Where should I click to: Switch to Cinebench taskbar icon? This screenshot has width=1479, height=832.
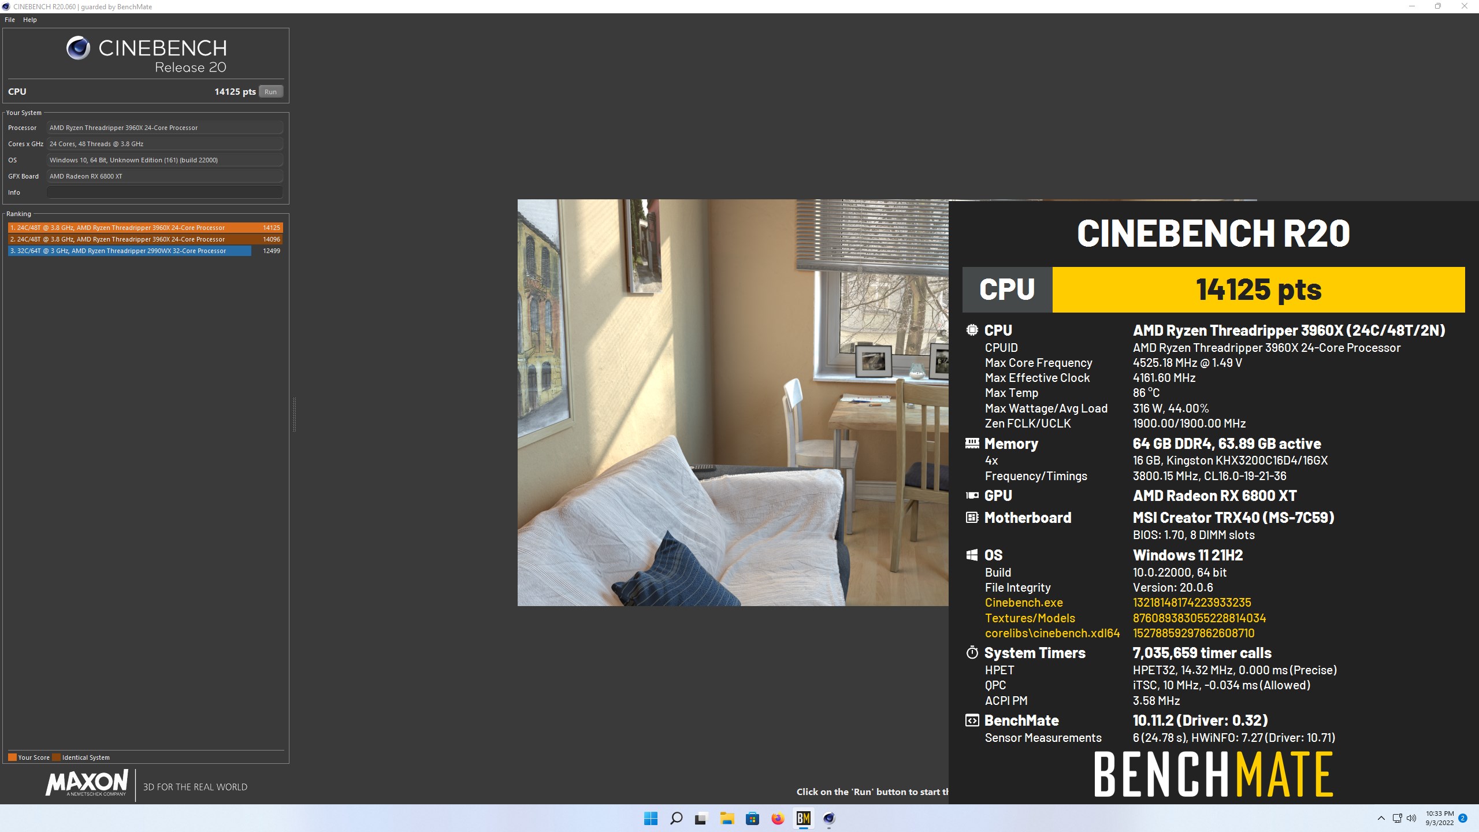point(829,818)
